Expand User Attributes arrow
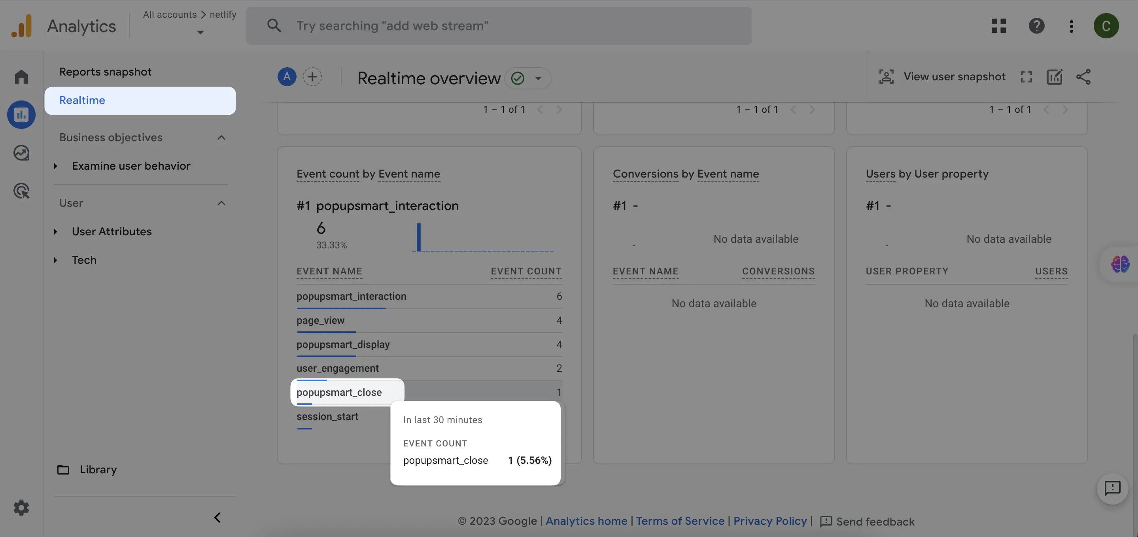 point(56,232)
